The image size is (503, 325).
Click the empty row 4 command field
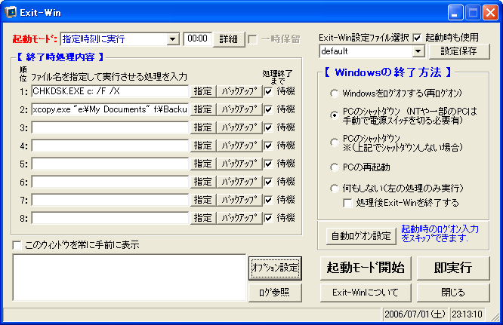click(110, 146)
